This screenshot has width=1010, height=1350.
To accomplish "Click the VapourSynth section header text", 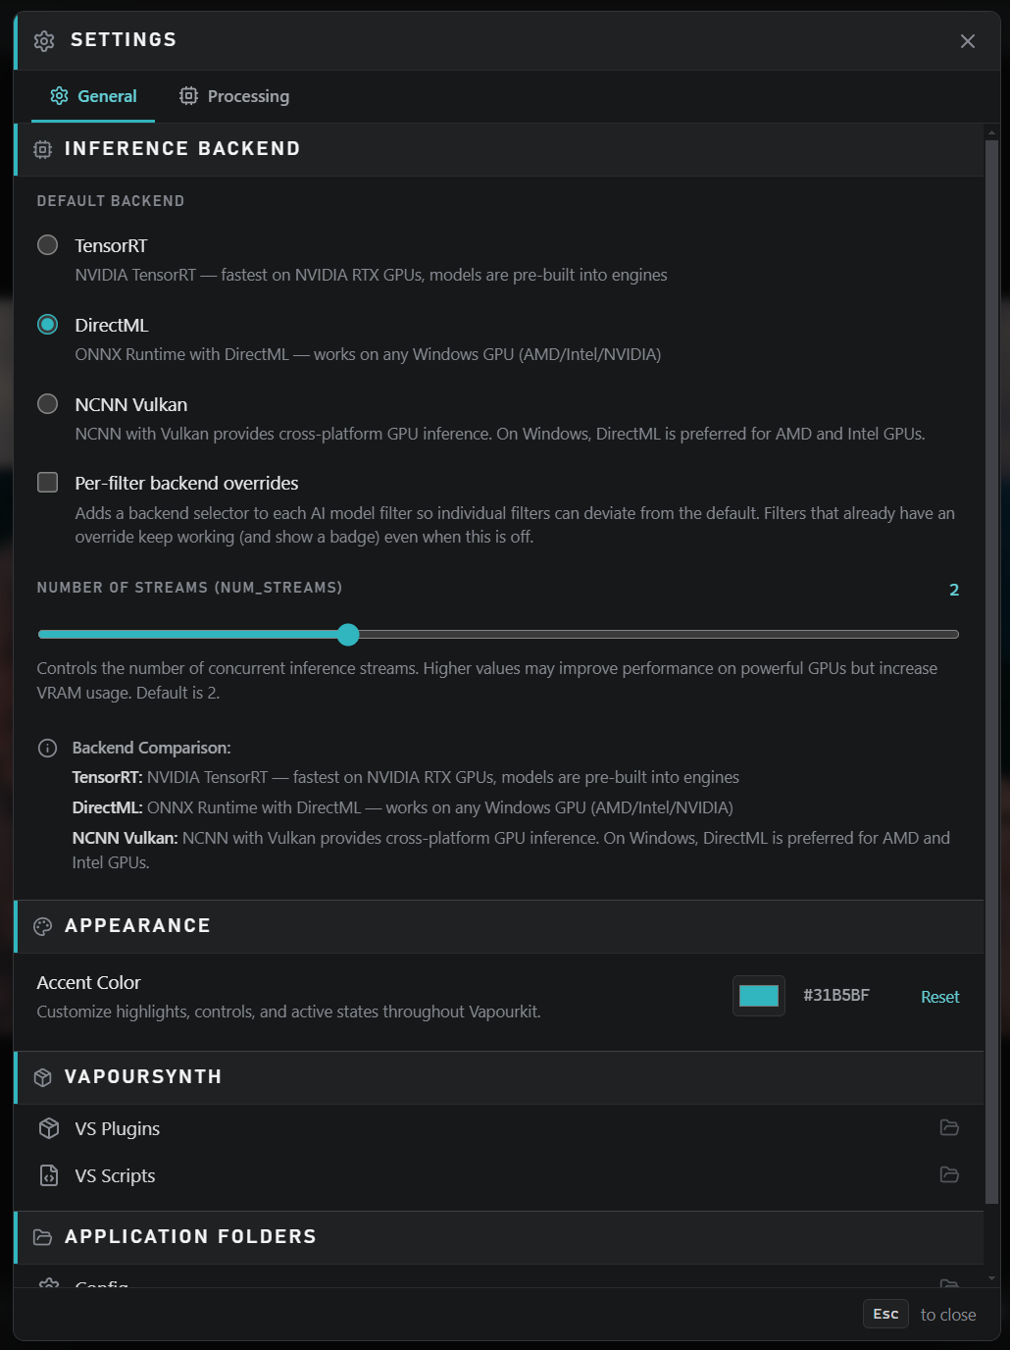I will click(x=143, y=1077).
